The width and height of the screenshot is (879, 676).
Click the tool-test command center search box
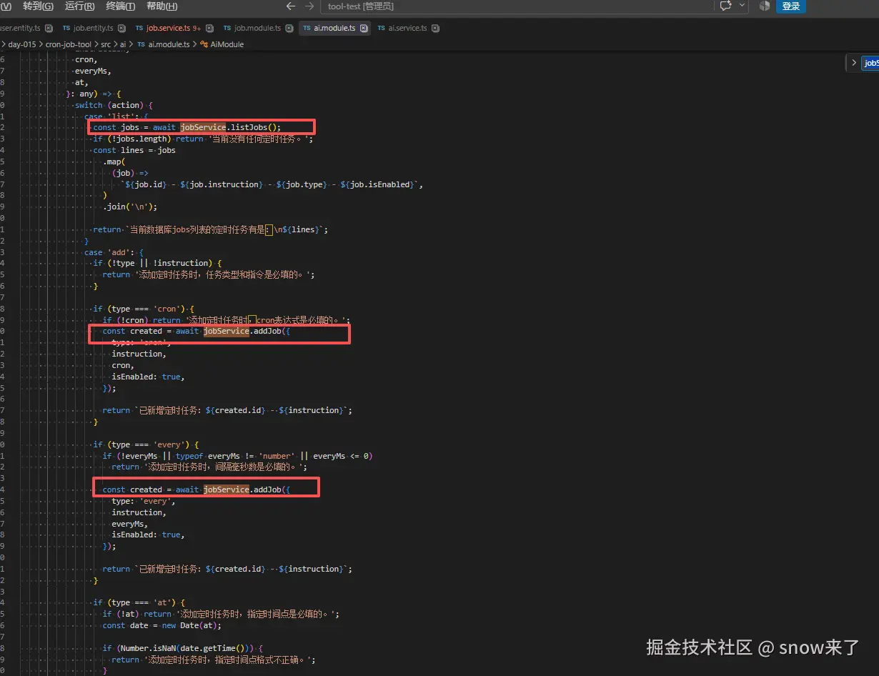[x=517, y=6]
